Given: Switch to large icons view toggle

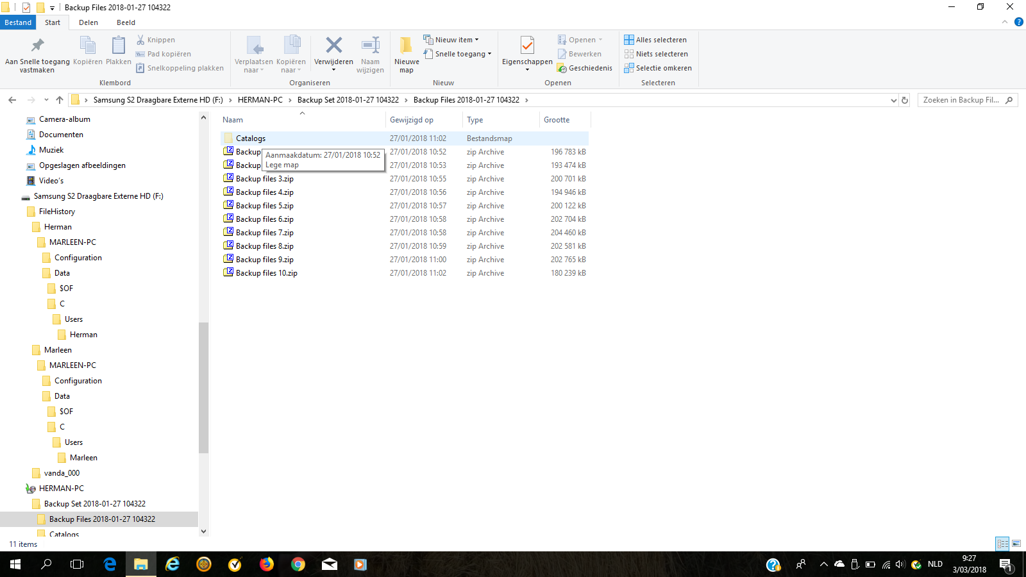Looking at the screenshot, I should click(1016, 544).
